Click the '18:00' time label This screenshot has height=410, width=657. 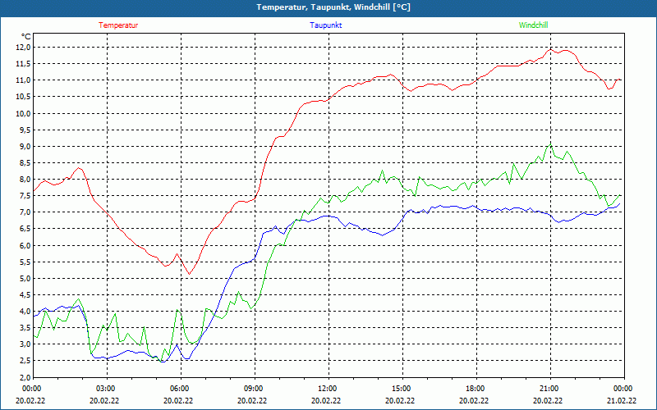click(x=476, y=389)
